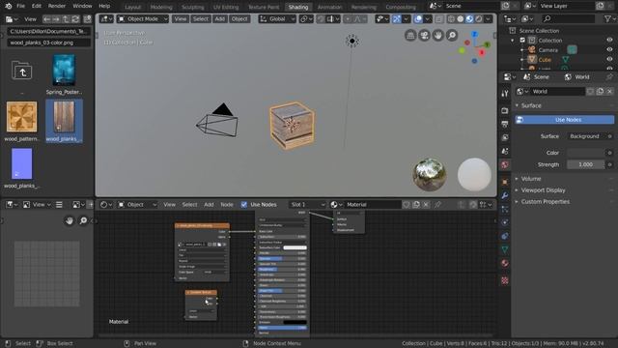Open the outliner filter dropdown
618x348 pixels.
tap(609, 18)
